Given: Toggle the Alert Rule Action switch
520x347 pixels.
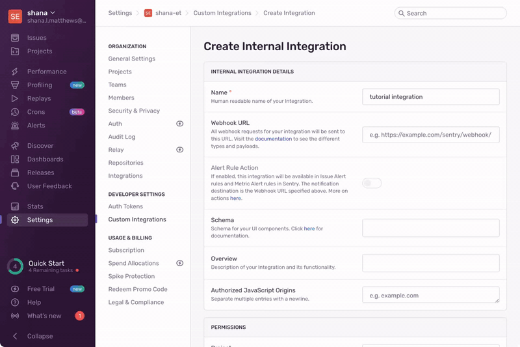Looking at the screenshot, I should [372, 183].
